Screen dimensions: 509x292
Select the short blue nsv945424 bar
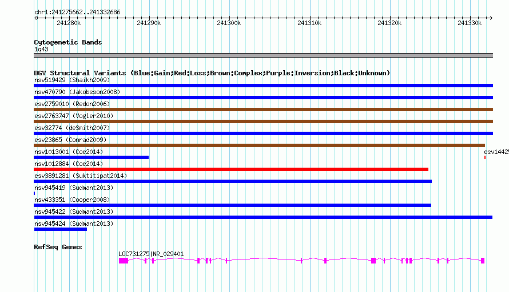click(61, 229)
